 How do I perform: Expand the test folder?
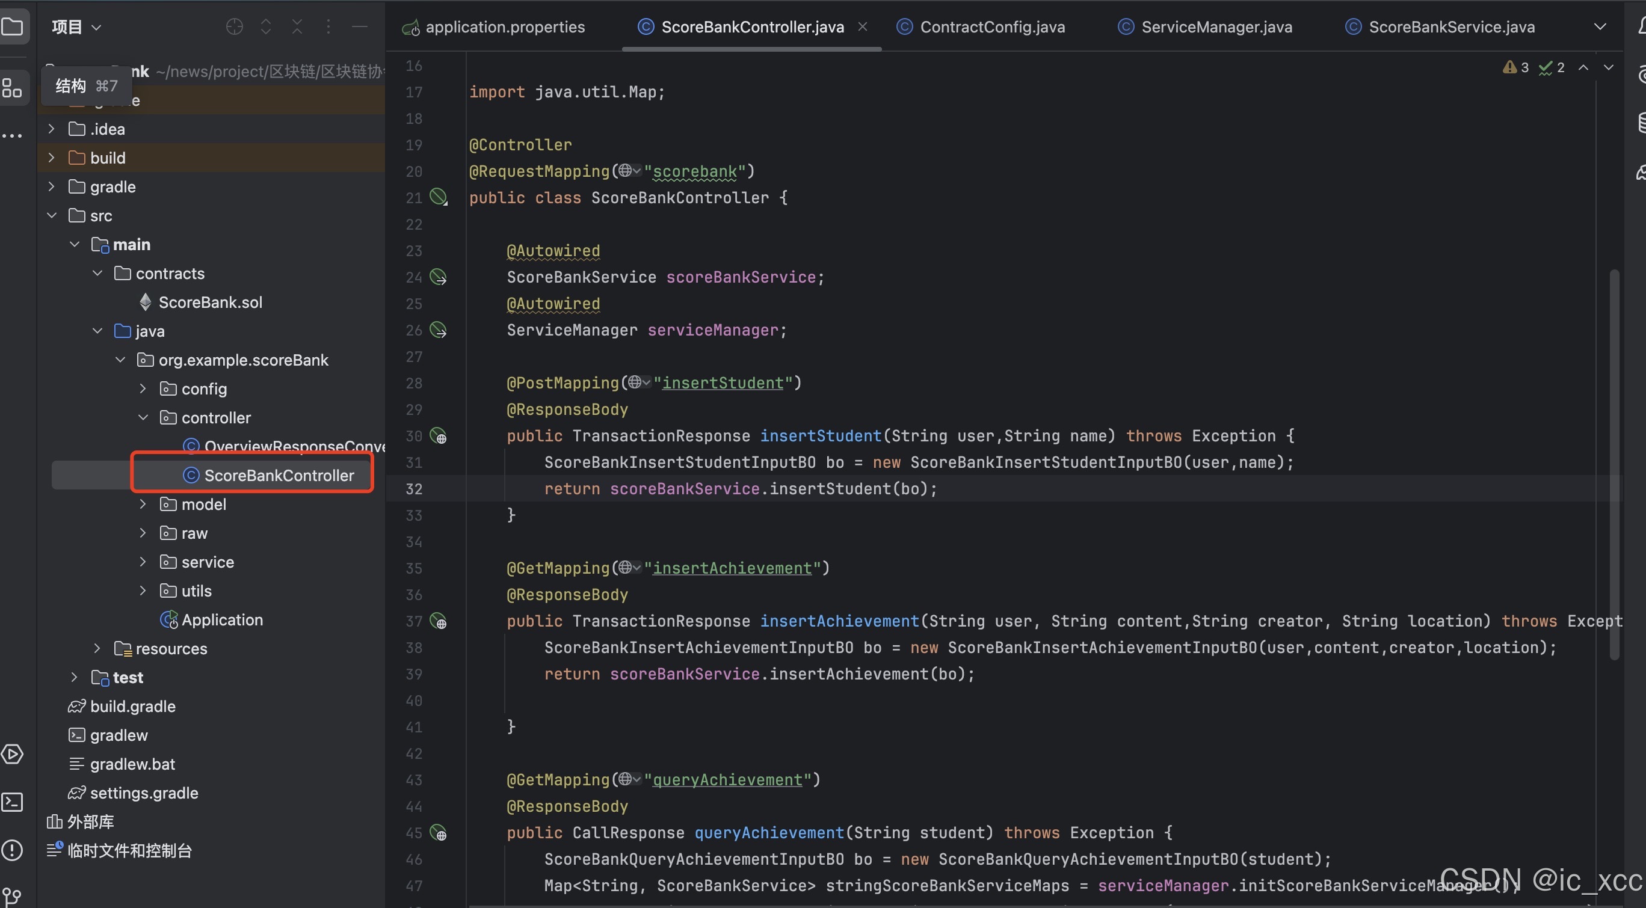[x=75, y=678]
